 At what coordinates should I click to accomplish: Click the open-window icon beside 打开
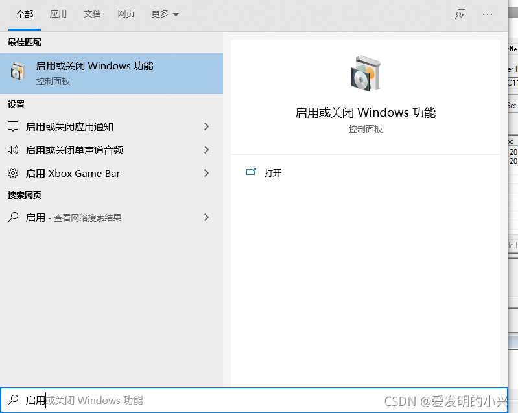(251, 172)
